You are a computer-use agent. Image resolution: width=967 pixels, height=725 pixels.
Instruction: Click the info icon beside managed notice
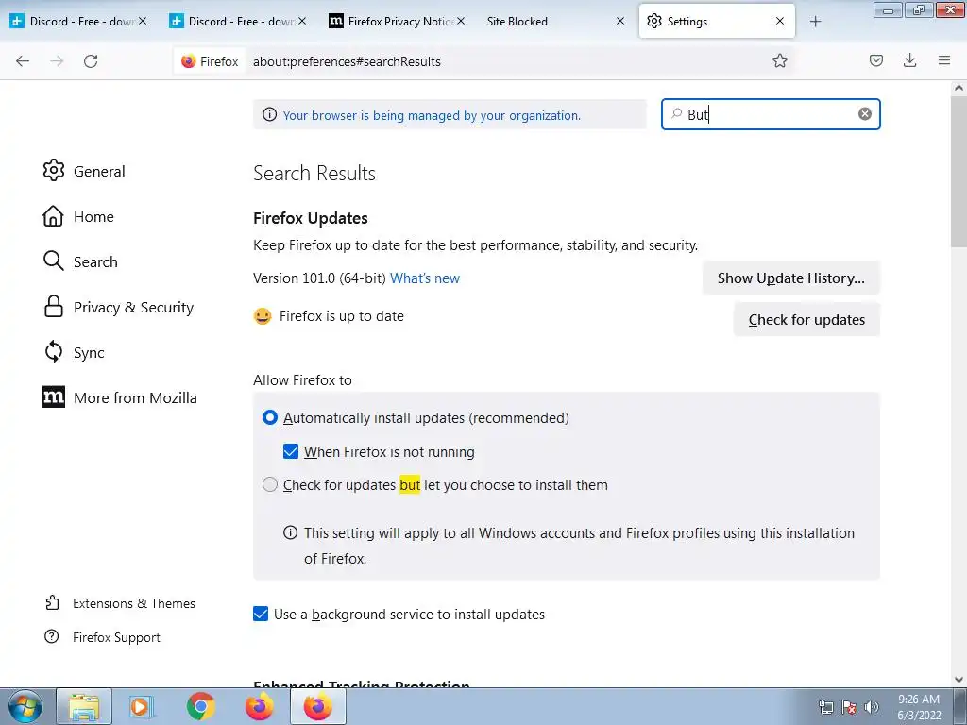click(269, 114)
